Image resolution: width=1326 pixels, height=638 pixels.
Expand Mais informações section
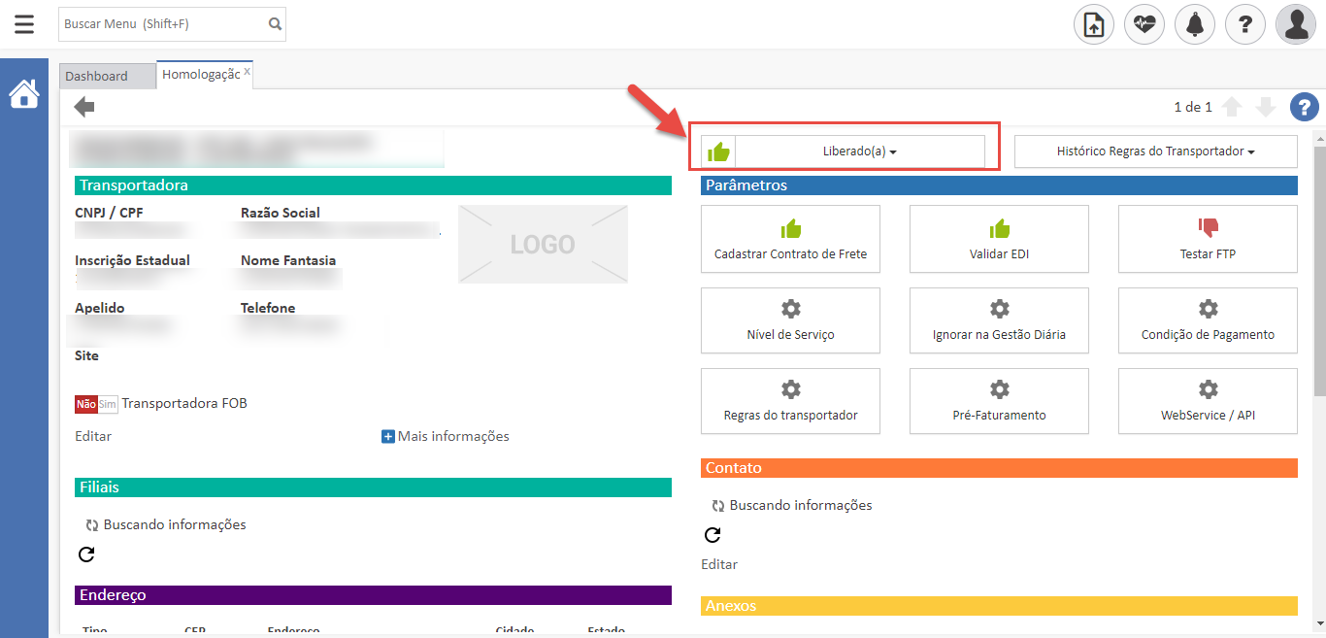coord(446,436)
